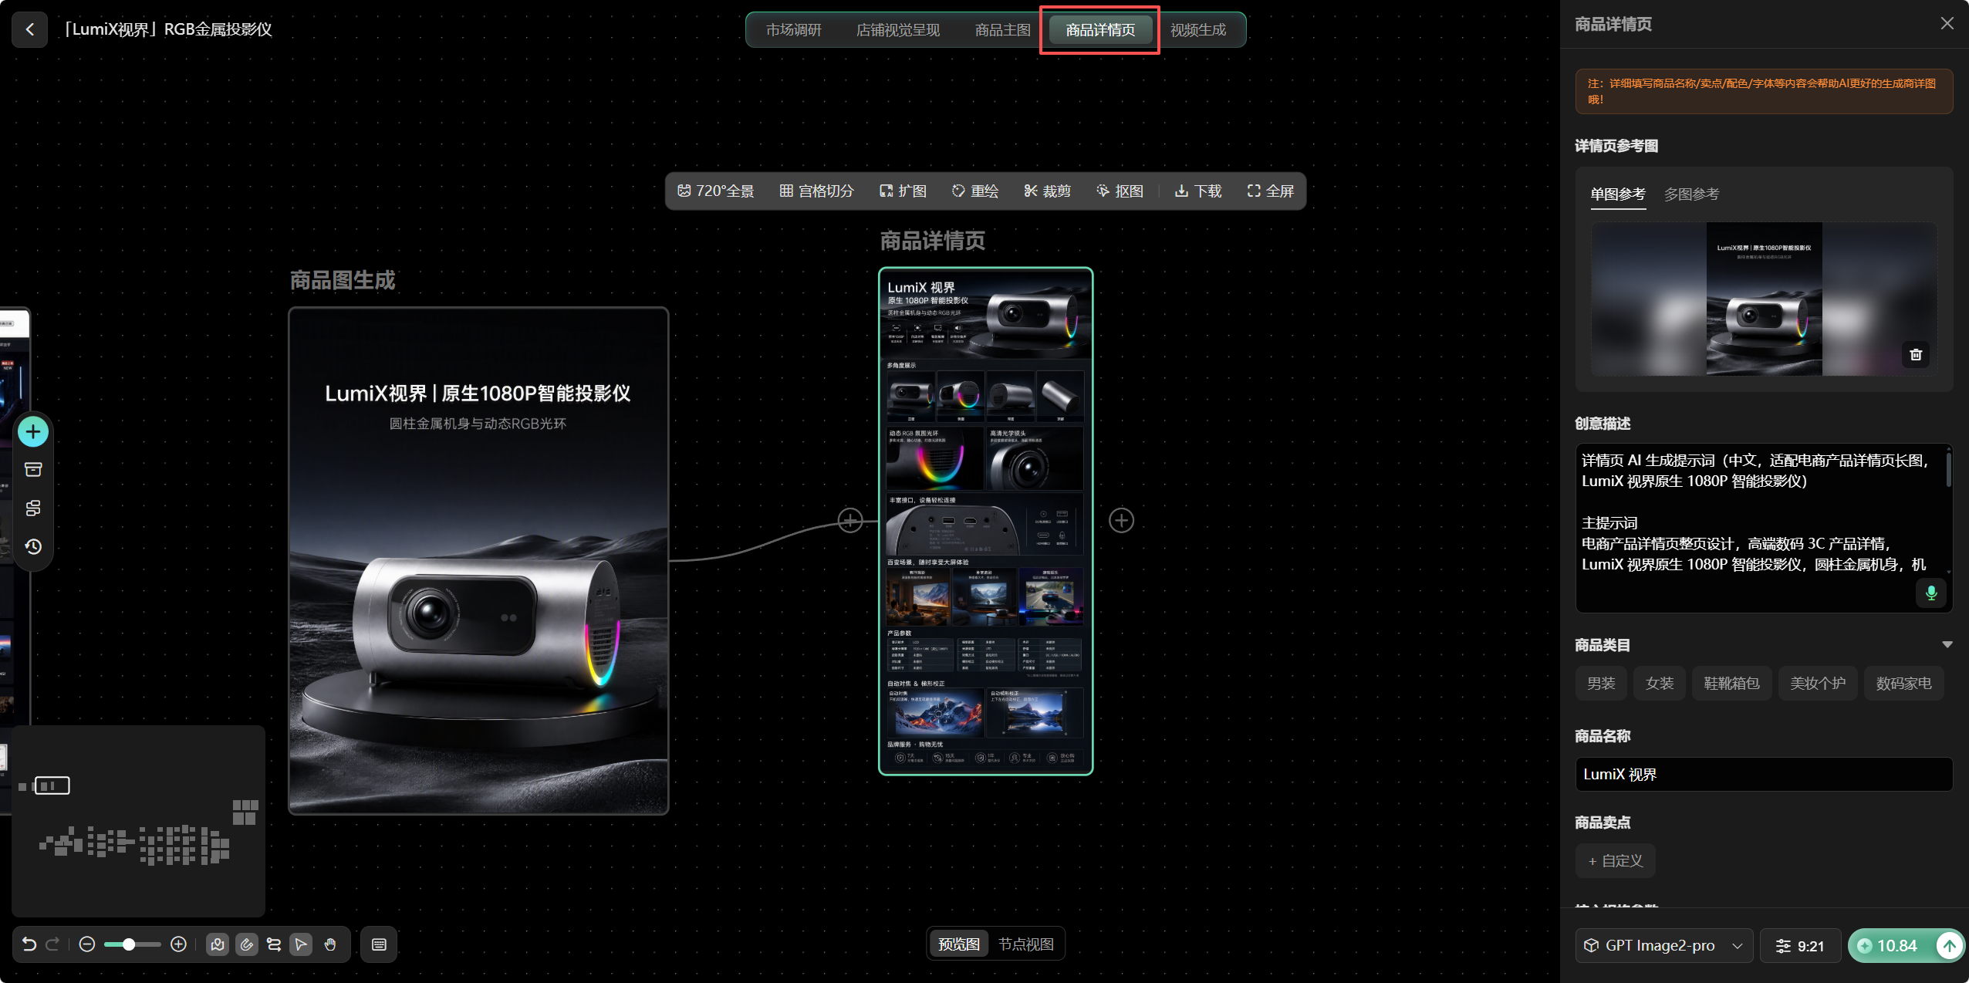Image resolution: width=1969 pixels, height=983 pixels.
Task: Click the plus connector right of detail page node
Action: click(1121, 520)
